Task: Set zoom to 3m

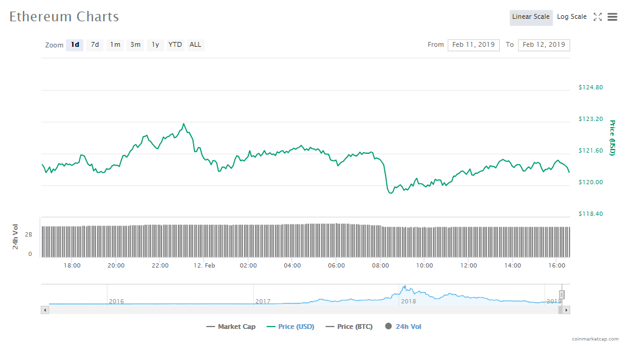Action: (x=135, y=45)
